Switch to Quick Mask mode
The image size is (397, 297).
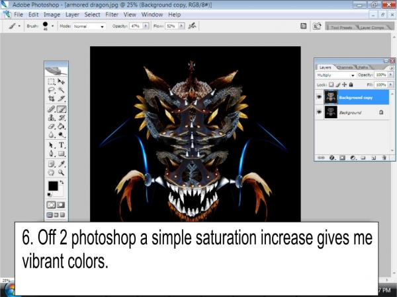61,205
